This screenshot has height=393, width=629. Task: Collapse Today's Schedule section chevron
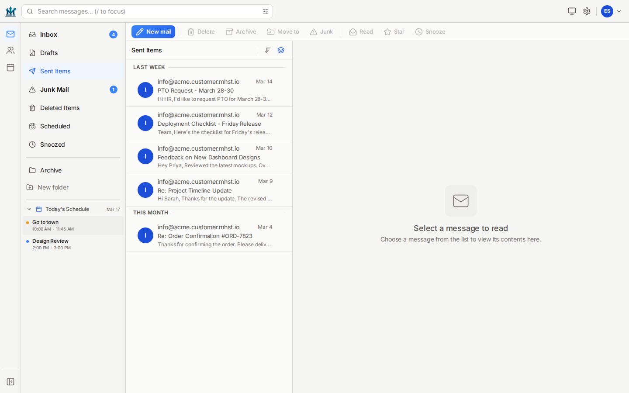point(29,209)
